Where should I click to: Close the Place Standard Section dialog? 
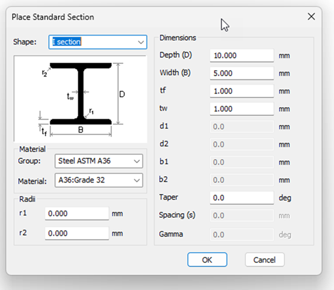tap(312, 16)
